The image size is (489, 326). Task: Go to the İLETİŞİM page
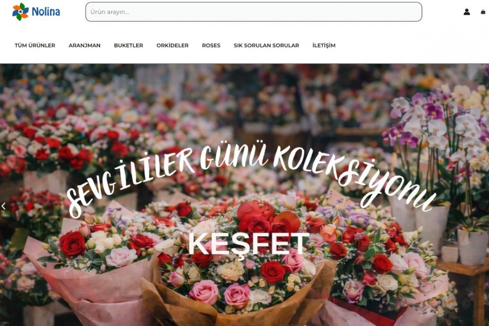pyautogui.click(x=324, y=45)
